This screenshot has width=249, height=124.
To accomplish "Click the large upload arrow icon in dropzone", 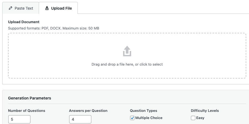I will pos(127,51).
